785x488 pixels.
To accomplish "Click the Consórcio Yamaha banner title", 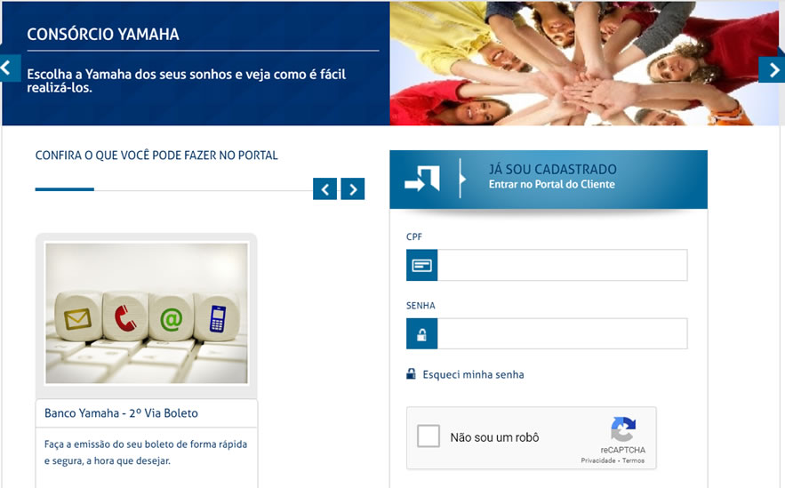I will pyautogui.click(x=103, y=34).
